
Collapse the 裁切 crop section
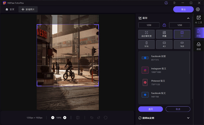pyautogui.click(x=188, y=18)
